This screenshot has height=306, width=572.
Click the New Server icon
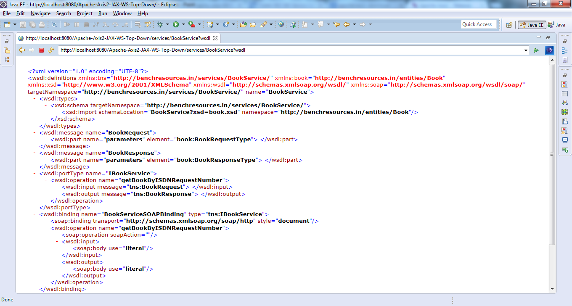210,24
